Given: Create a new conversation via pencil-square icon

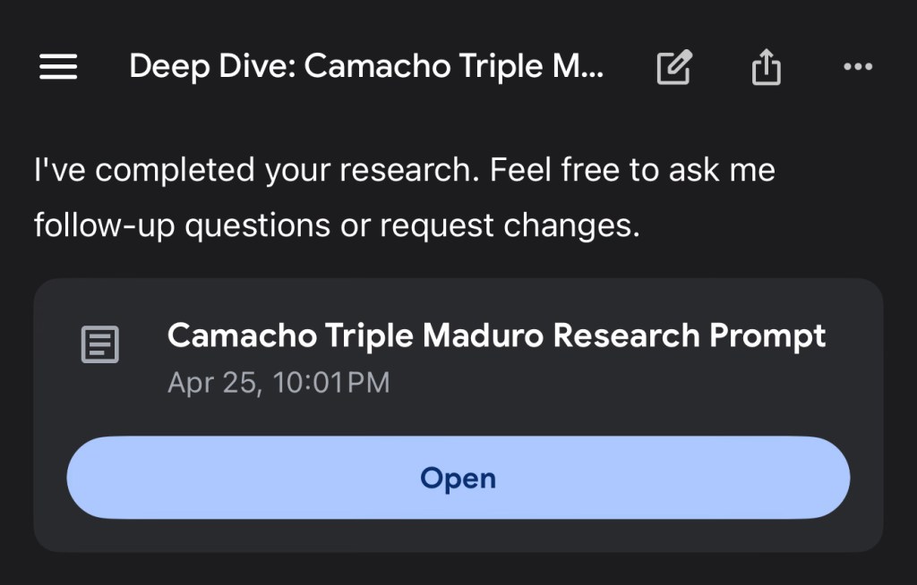Looking at the screenshot, I should coord(674,67).
